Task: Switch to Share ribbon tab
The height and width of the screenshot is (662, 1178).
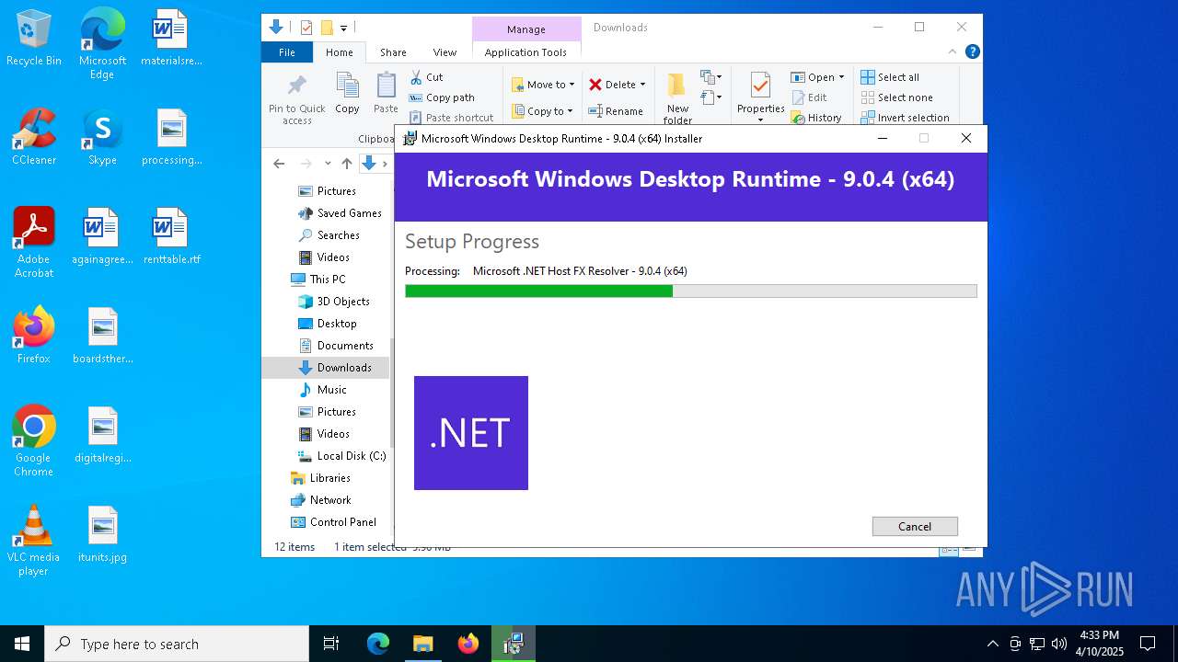Action: point(393,52)
